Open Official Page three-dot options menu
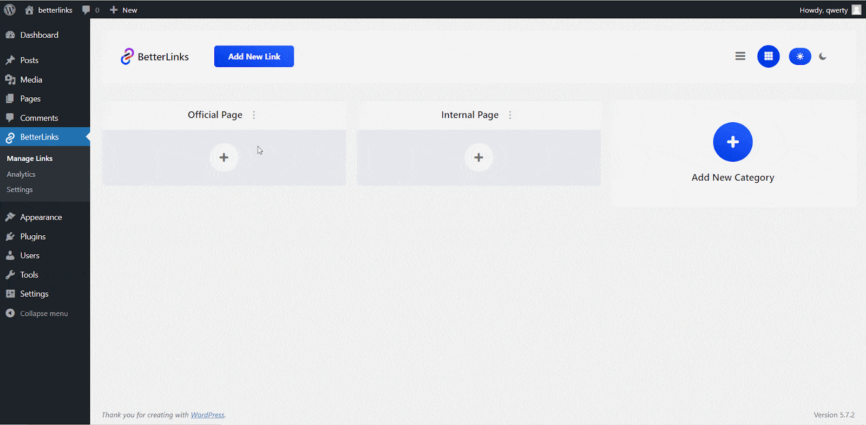Image resolution: width=866 pixels, height=425 pixels. point(254,115)
